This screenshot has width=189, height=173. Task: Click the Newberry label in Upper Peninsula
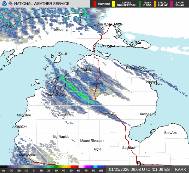coord(60,30)
